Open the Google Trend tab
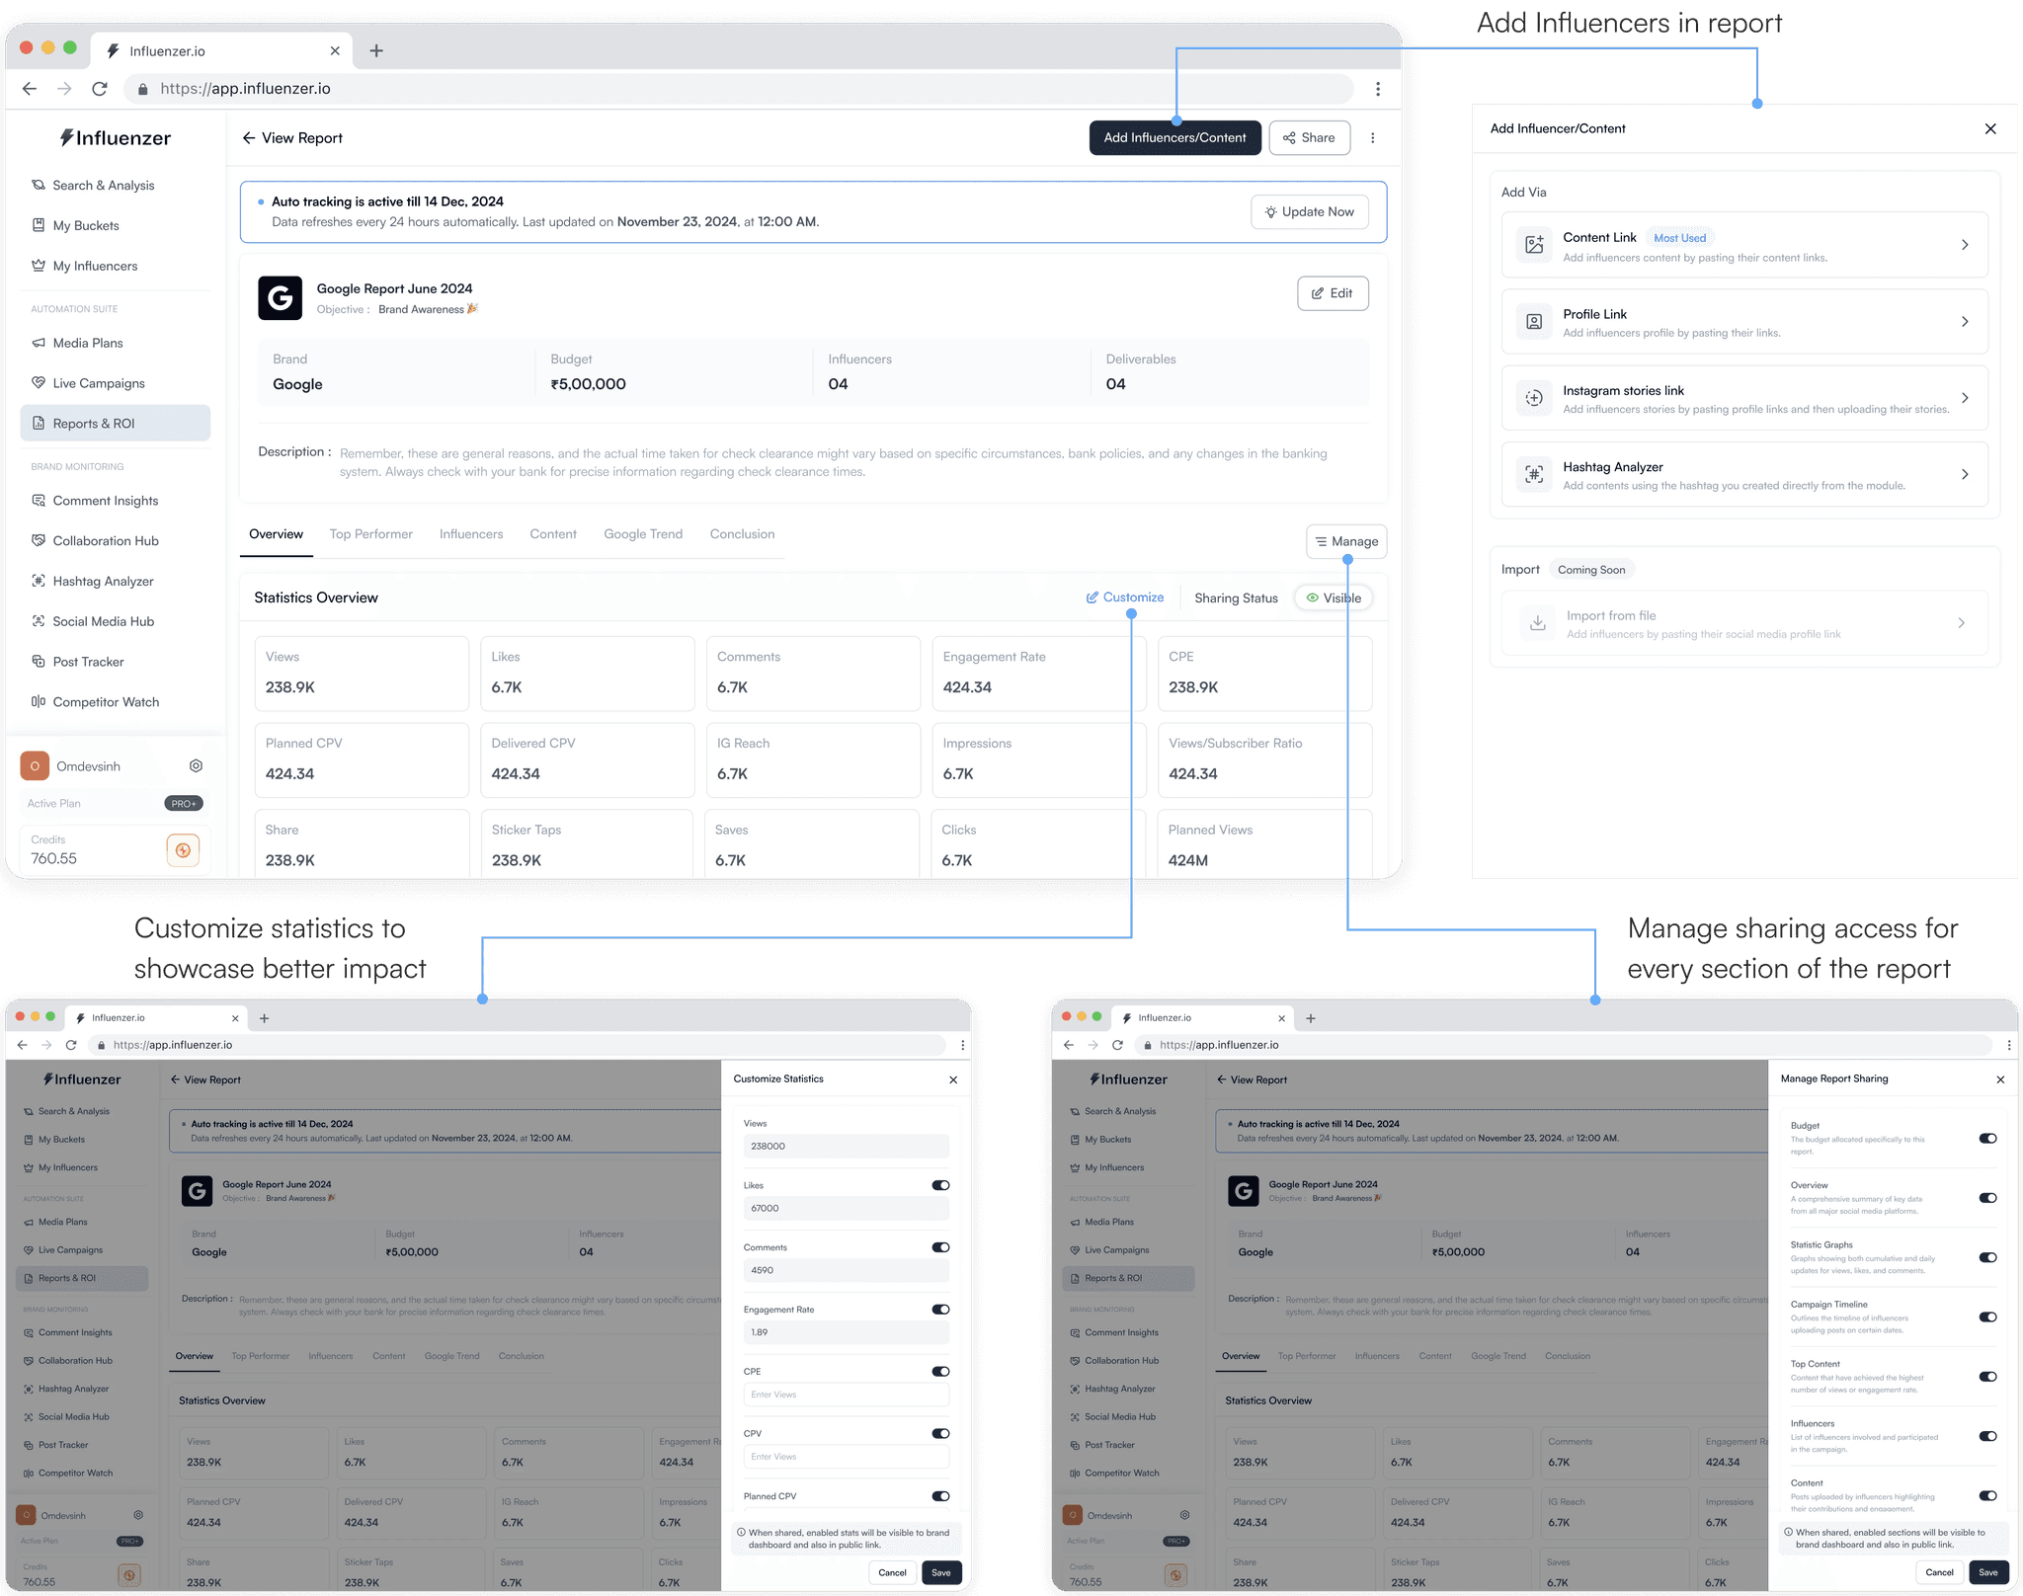This screenshot has width=2023, height=1596. 643,534
